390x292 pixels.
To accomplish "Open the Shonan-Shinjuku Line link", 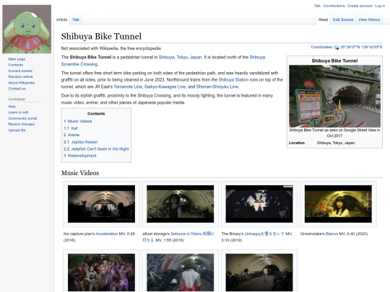I will [x=217, y=87].
